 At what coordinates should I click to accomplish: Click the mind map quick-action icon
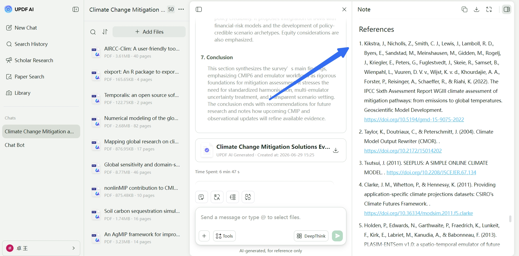pyautogui.click(x=232, y=197)
